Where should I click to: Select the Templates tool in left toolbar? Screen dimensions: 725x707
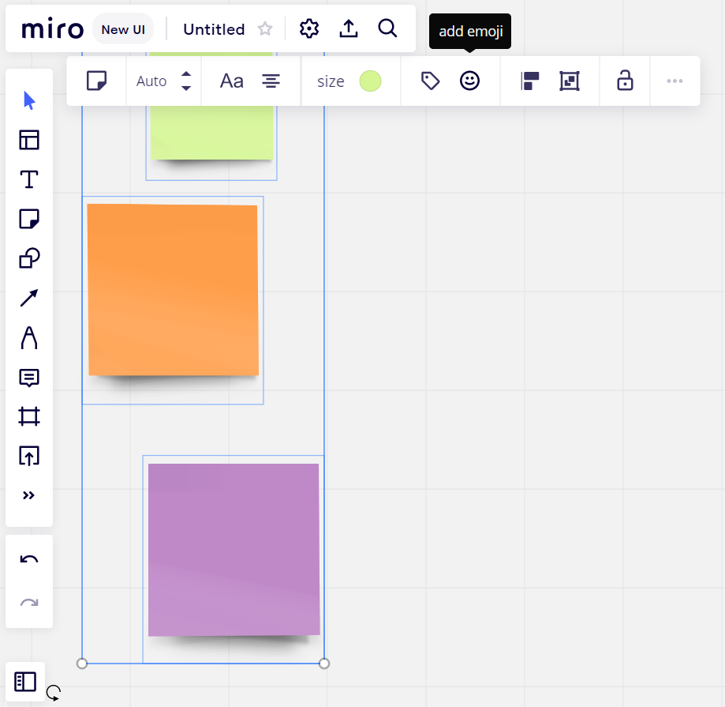click(x=29, y=141)
